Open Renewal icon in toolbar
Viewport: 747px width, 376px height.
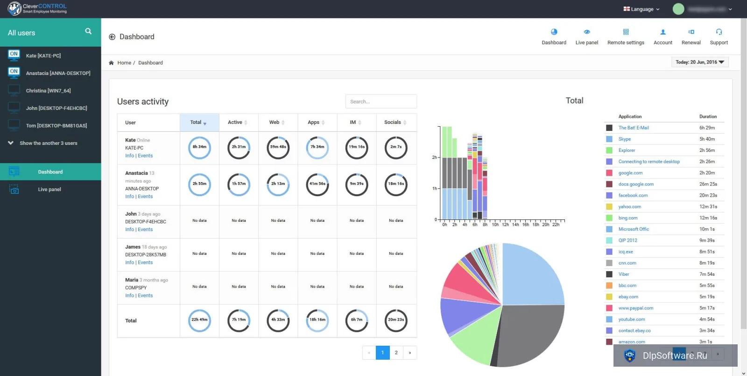pos(691,32)
